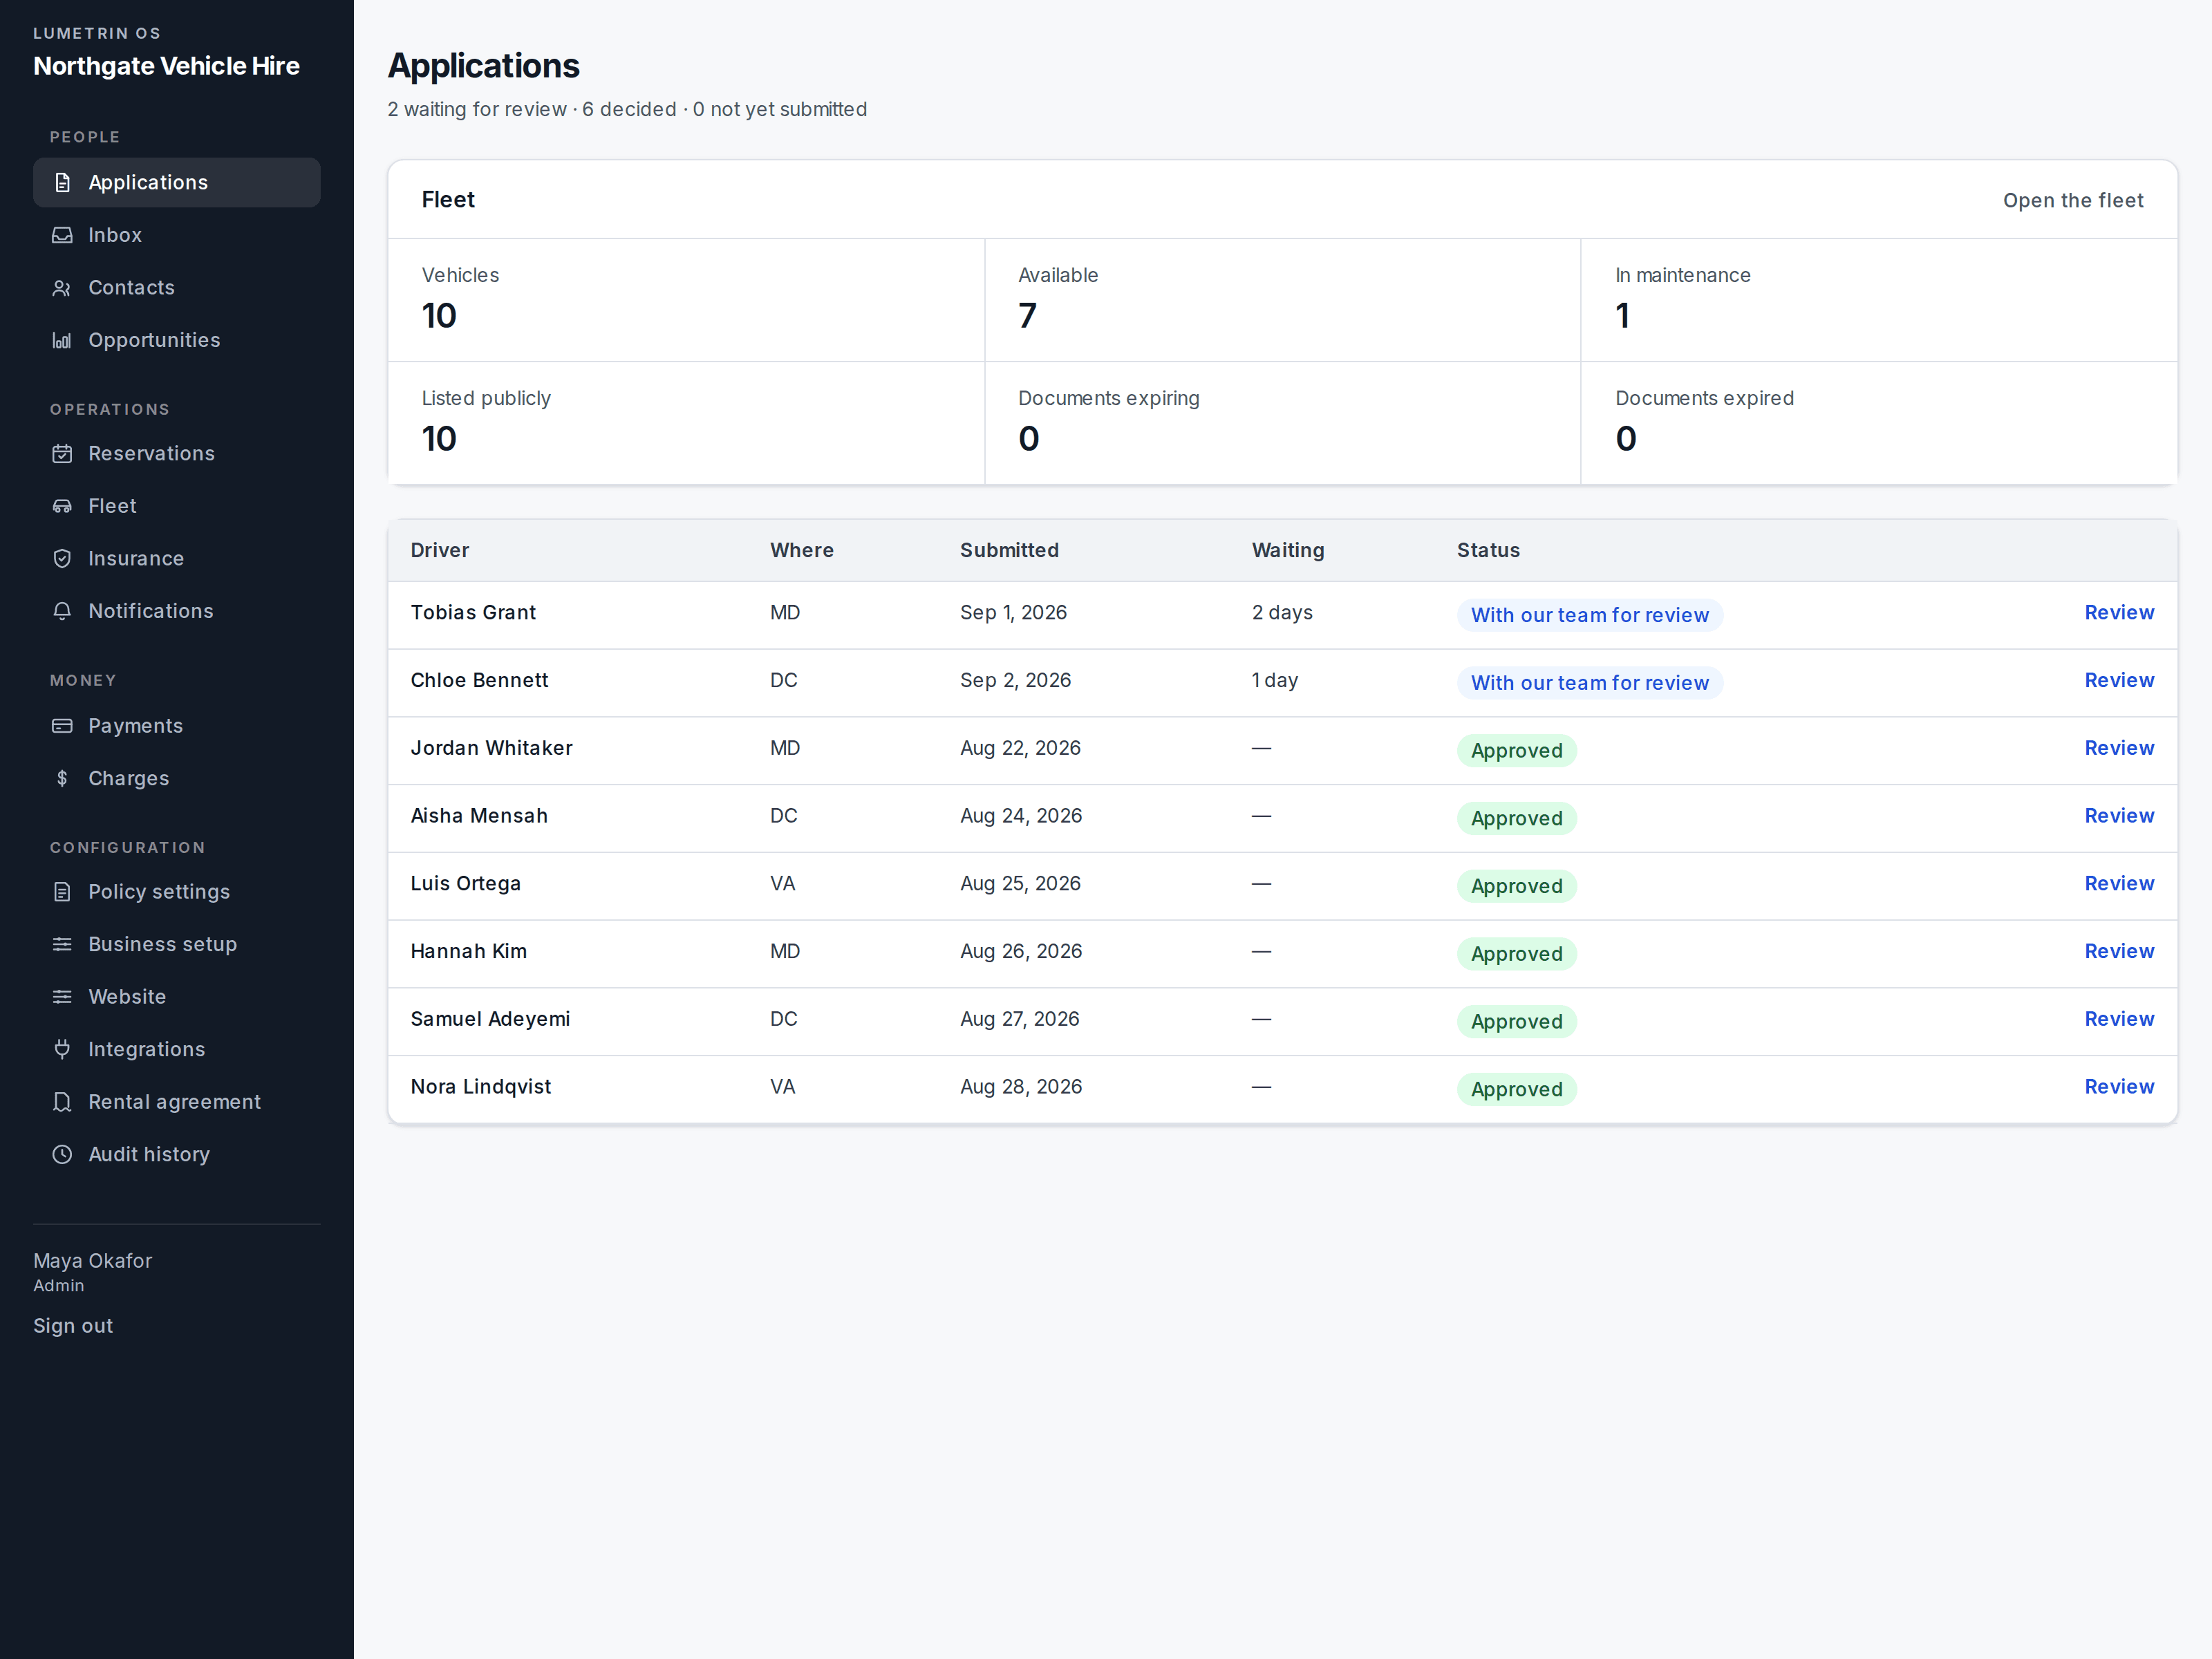The width and height of the screenshot is (2212, 1659).
Task: Click the Inbox tray icon
Action: pyautogui.click(x=62, y=235)
